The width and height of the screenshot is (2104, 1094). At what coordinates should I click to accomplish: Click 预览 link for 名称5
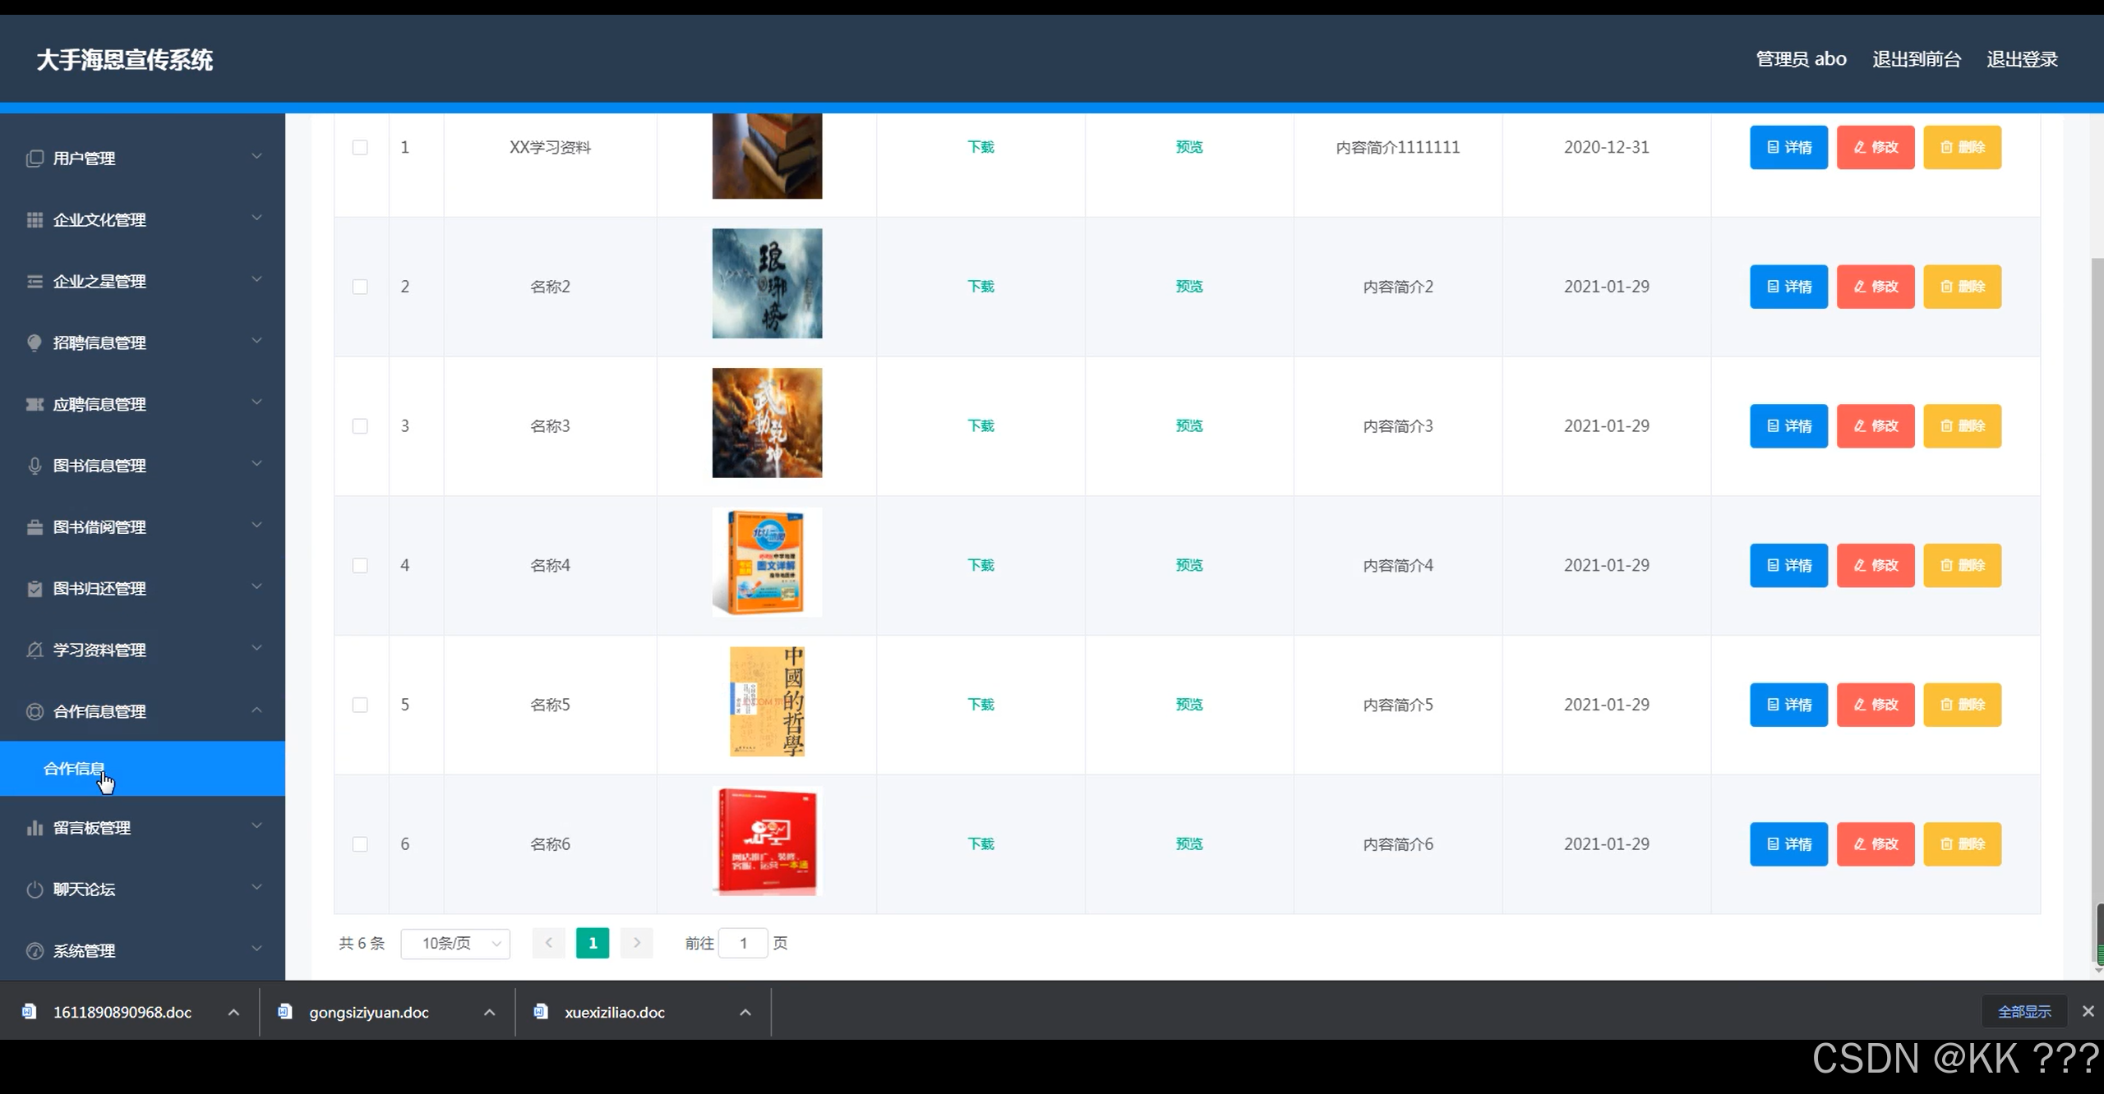(x=1188, y=705)
